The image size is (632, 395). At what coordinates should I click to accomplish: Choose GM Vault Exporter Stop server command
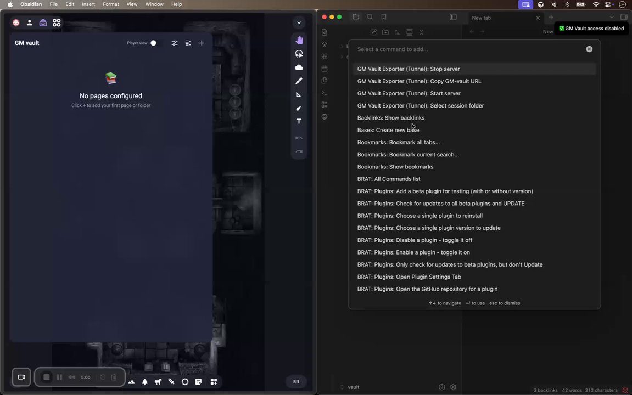tap(474, 69)
